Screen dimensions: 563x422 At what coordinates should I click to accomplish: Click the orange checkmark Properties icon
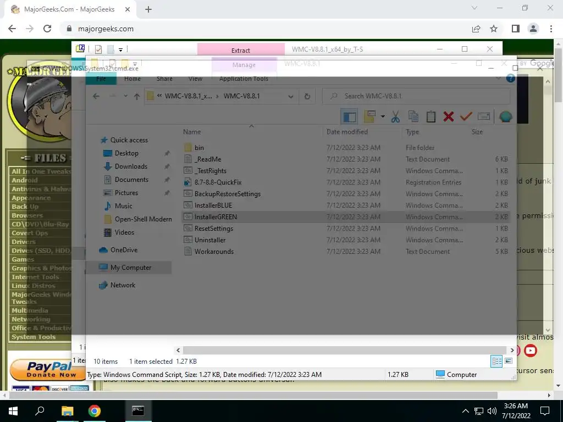pyautogui.click(x=466, y=116)
